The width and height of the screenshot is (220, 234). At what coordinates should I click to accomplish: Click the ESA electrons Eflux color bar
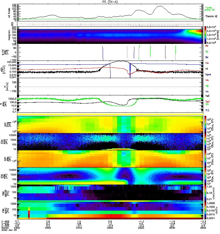click(205, 176)
